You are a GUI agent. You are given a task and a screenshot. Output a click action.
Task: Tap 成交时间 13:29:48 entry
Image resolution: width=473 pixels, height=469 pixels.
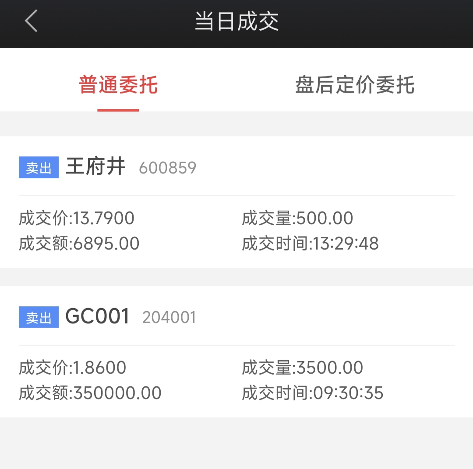[310, 243]
